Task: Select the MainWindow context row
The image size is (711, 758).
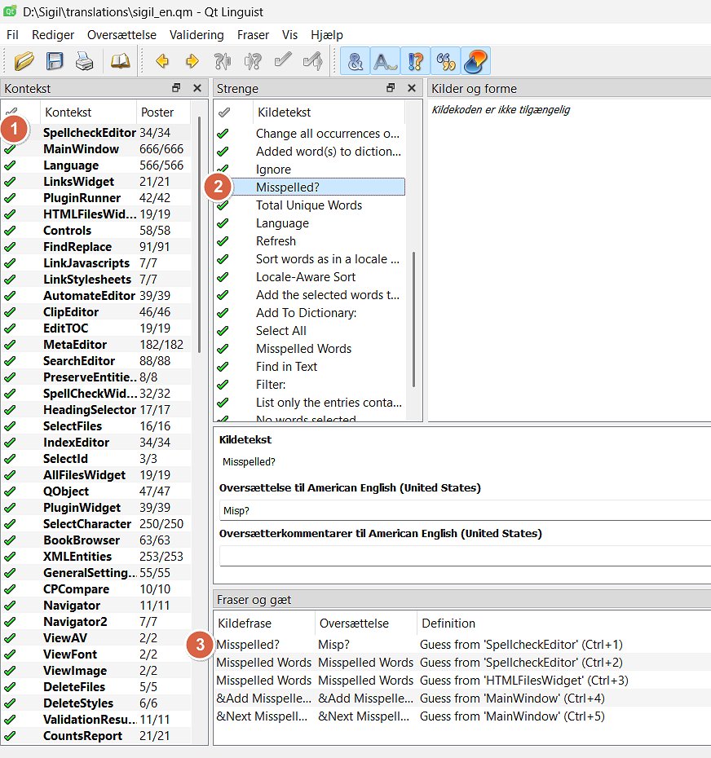Action: pyautogui.click(x=81, y=149)
